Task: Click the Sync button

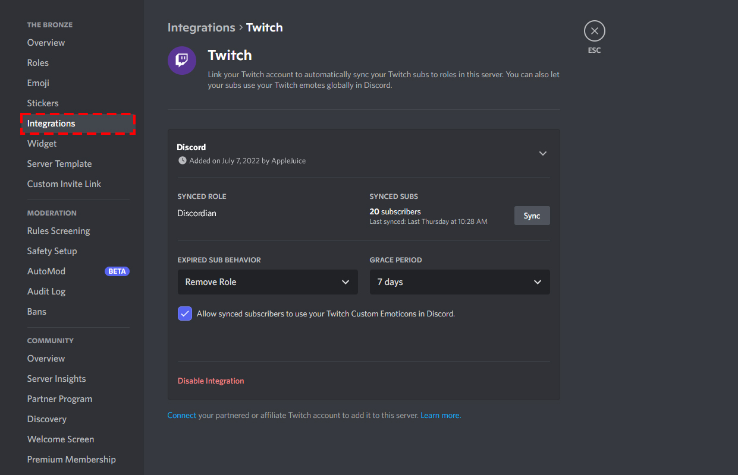Action: (x=532, y=216)
